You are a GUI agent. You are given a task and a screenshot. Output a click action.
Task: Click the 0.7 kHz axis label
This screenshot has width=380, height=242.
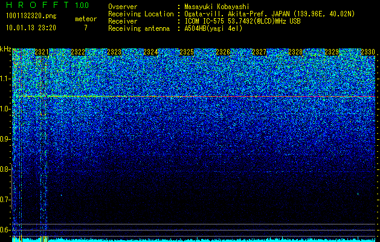pyautogui.click(x=5, y=200)
